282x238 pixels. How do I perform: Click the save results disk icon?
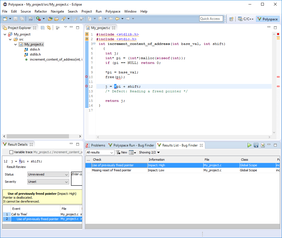click(256, 145)
